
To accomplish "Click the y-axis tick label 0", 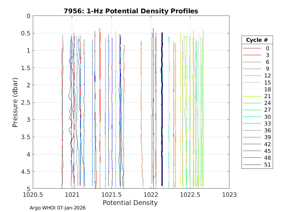I will 28,16.
